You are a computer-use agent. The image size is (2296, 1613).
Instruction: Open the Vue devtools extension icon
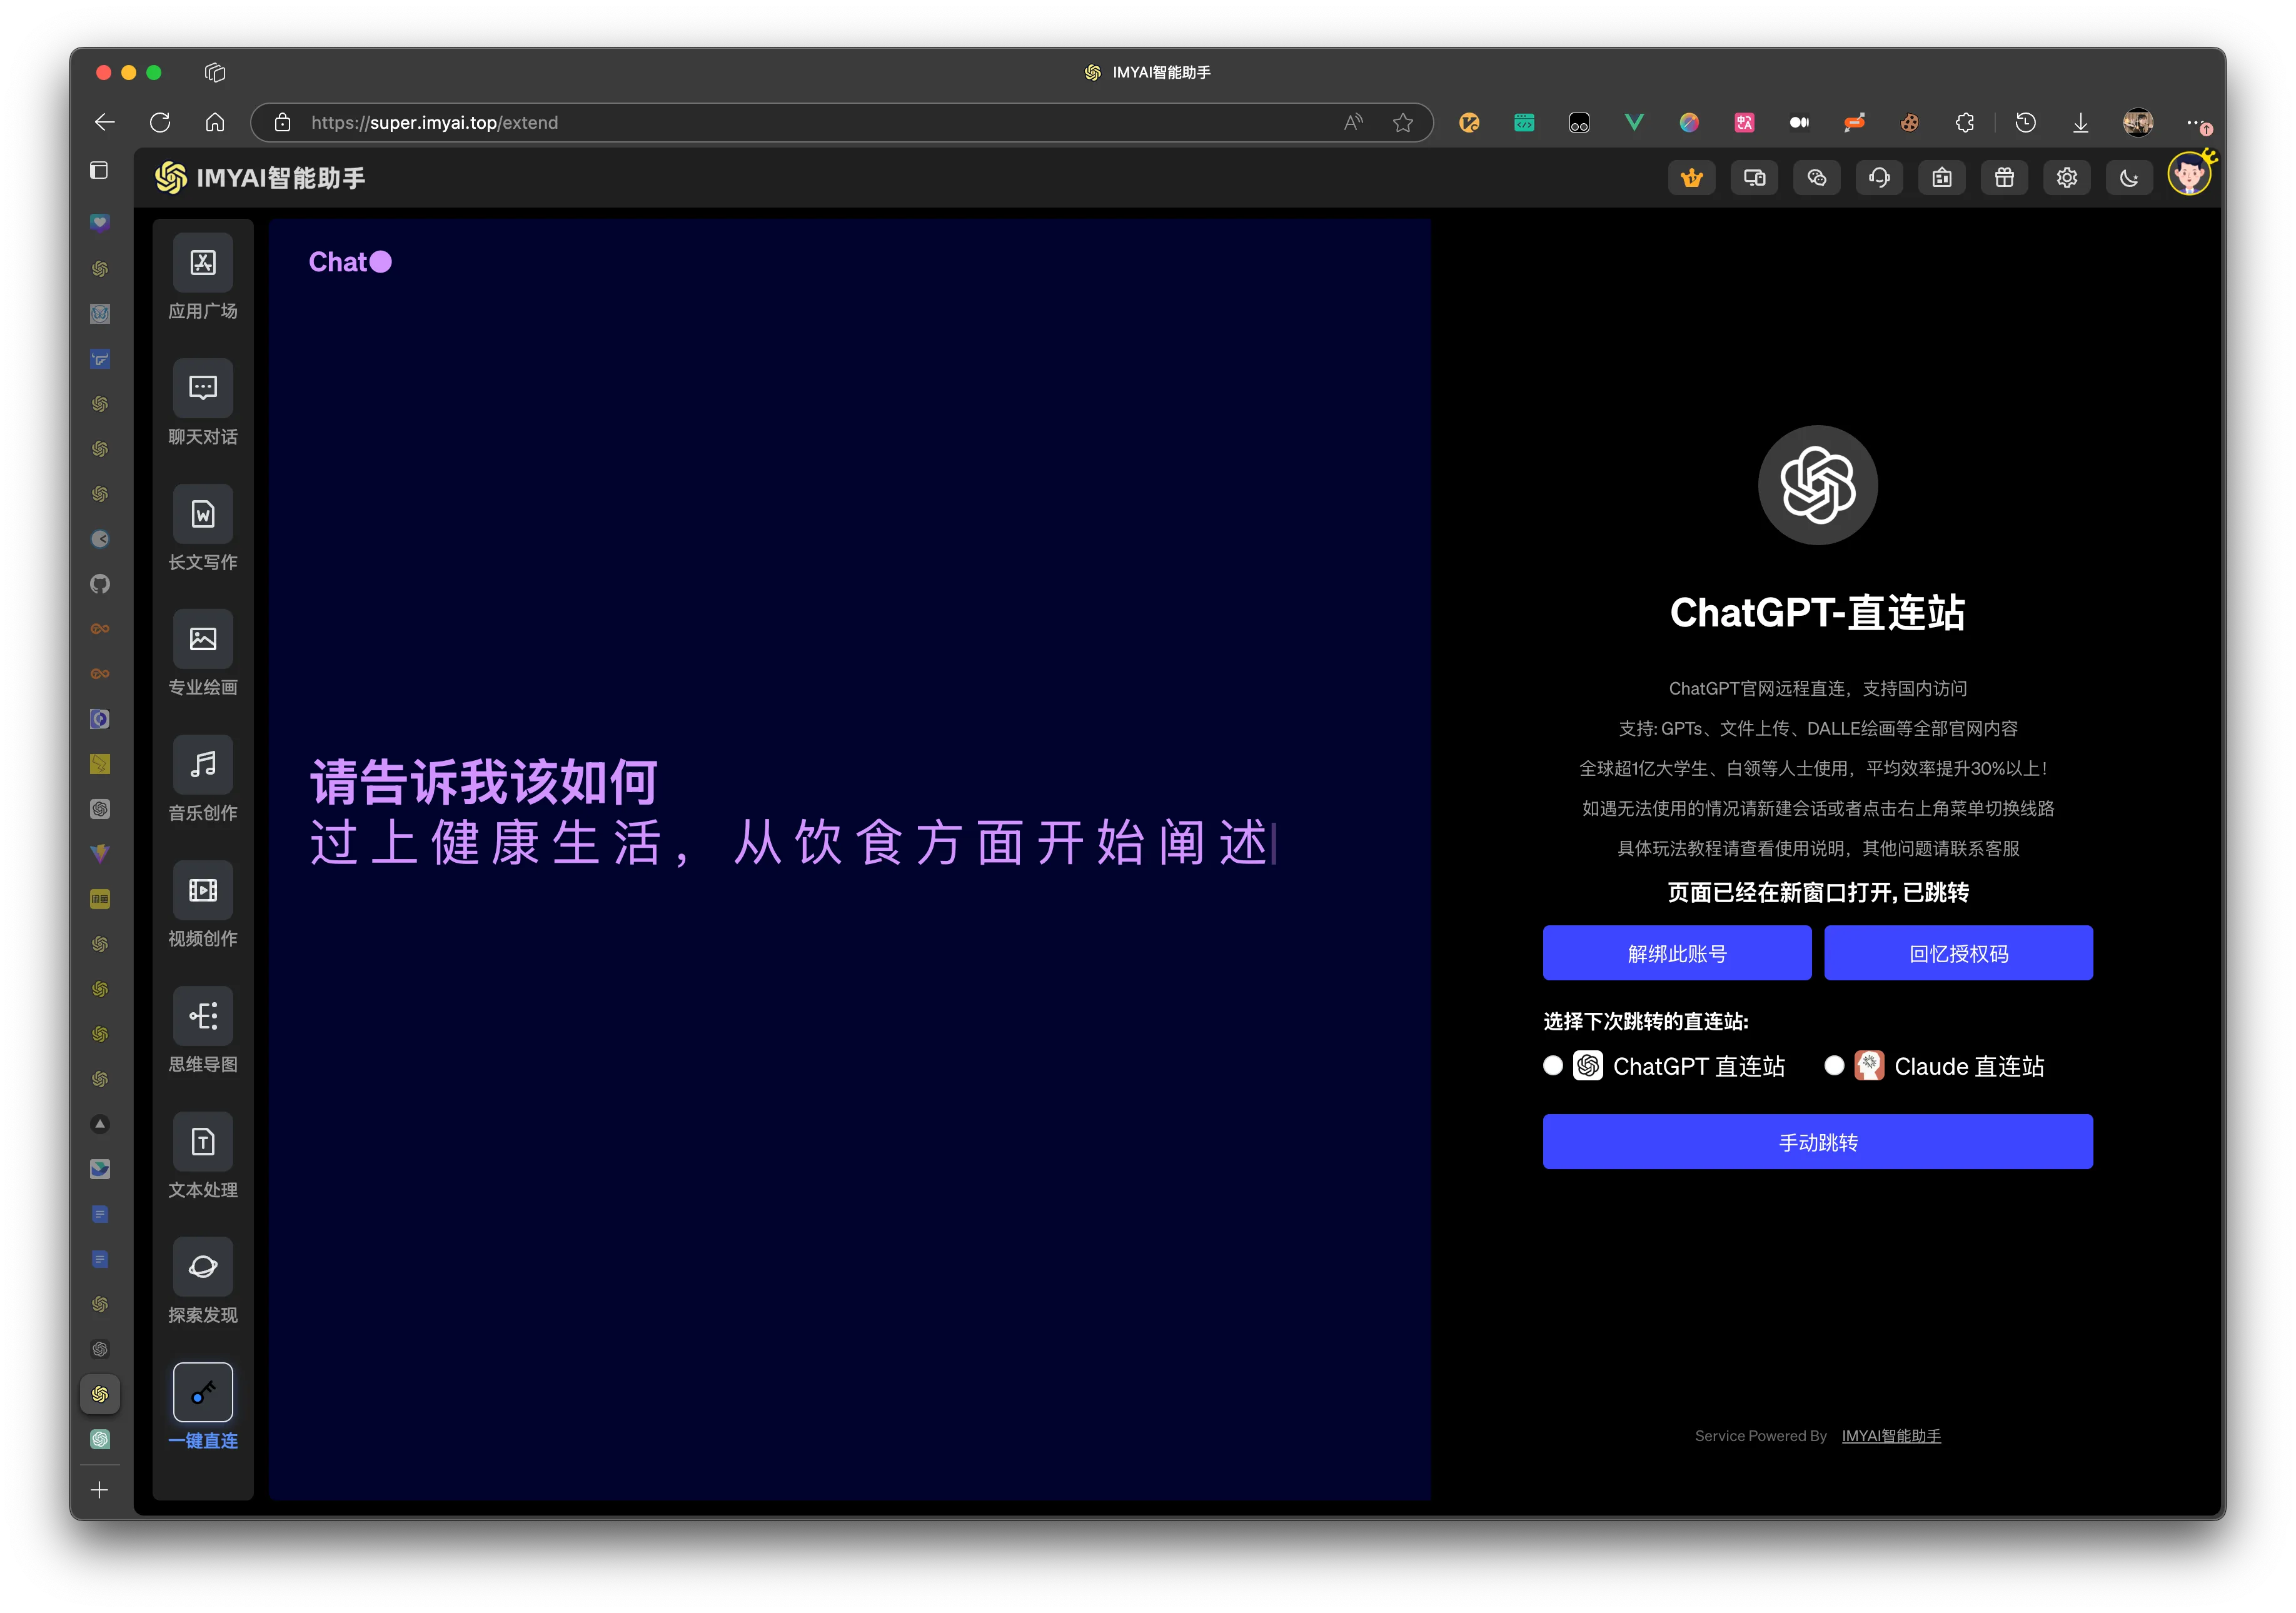(1634, 122)
